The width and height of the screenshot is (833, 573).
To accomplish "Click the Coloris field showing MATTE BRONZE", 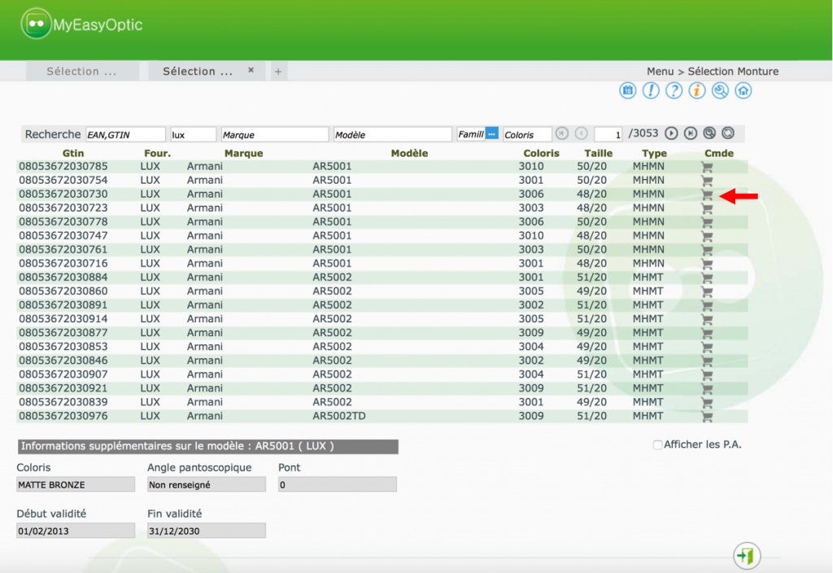I will tap(76, 484).
